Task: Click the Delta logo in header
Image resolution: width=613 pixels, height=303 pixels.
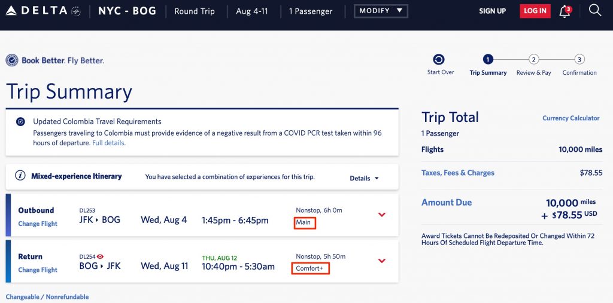Action: point(43,11)
